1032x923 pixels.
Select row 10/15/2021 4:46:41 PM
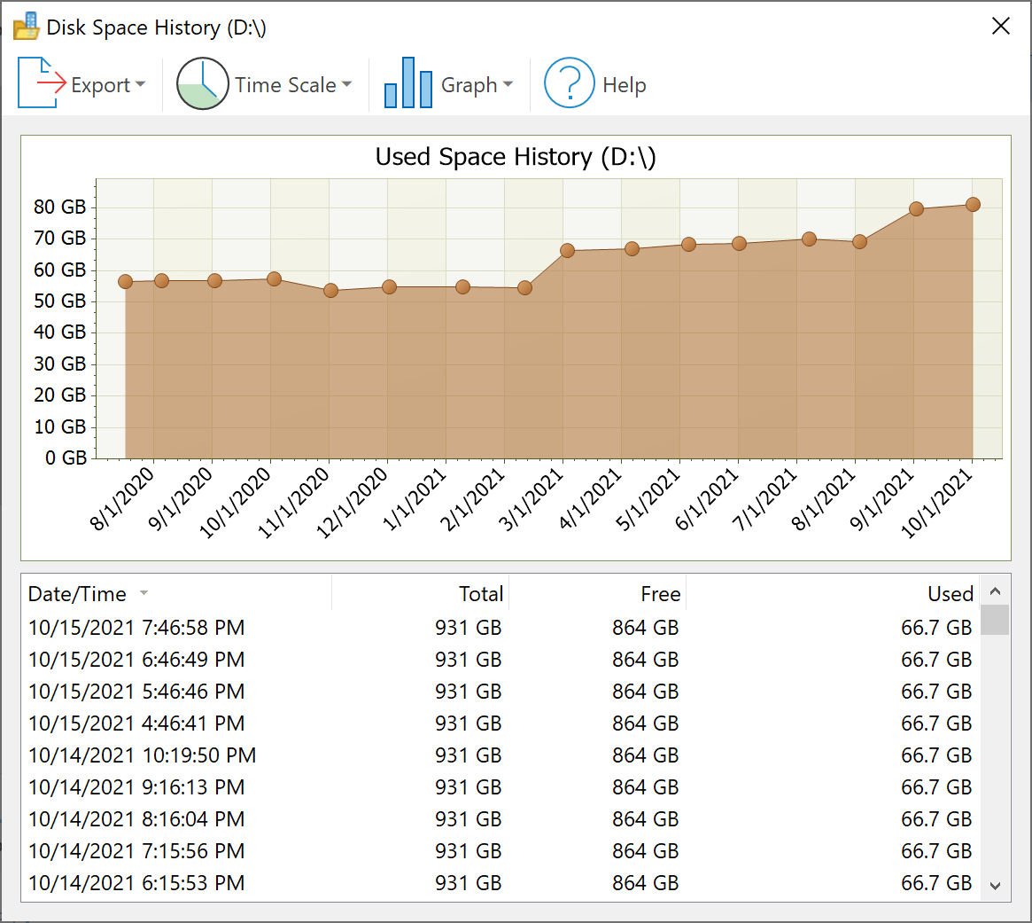coord(500,723)
